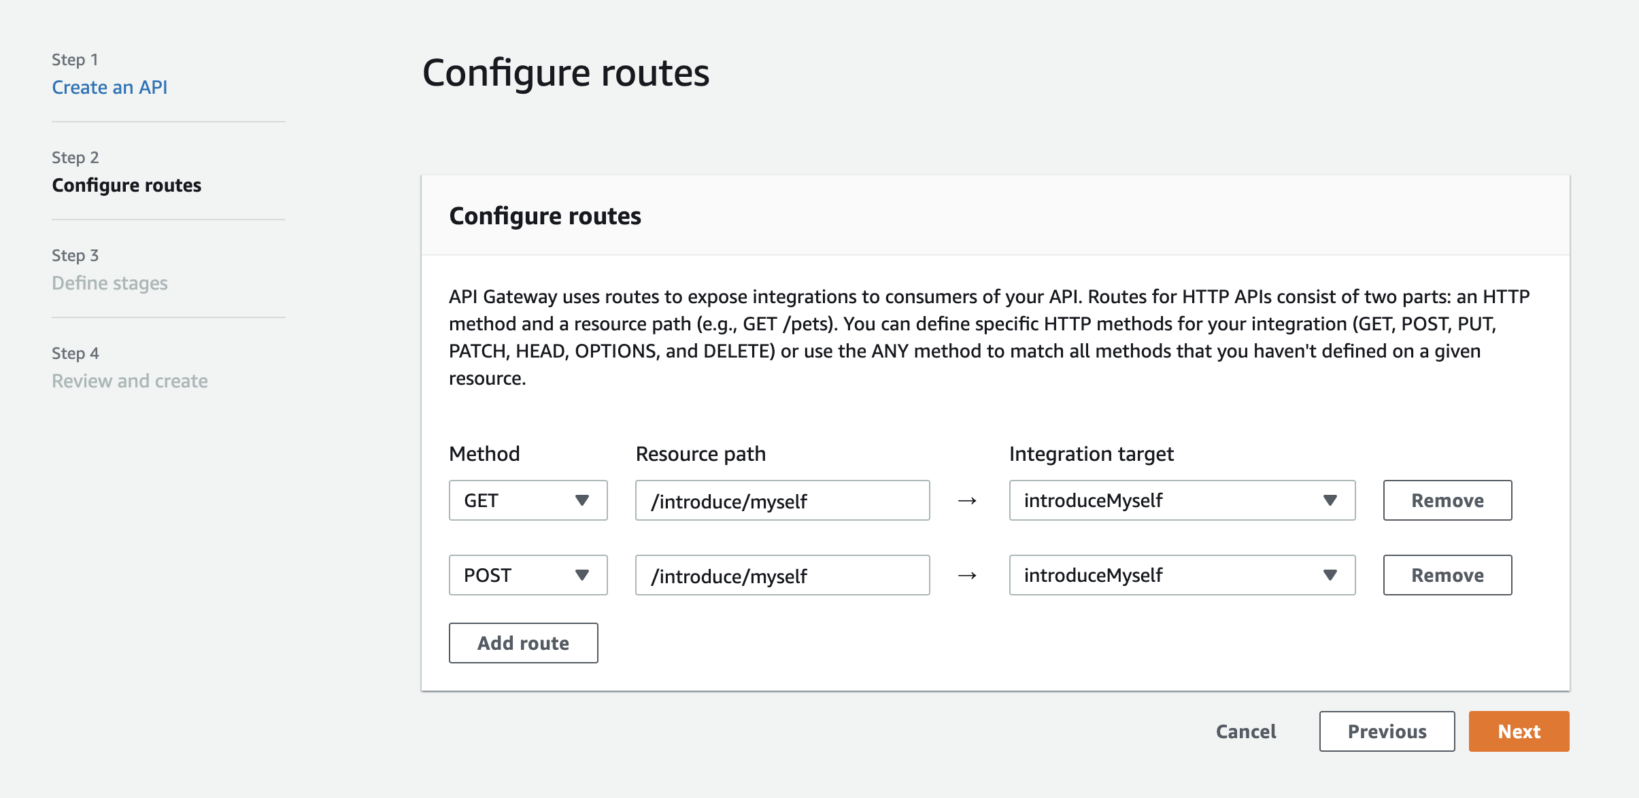Open the POST method dropdown
Image resolution: width=1639 pixels, height=798 pixels.
(x=528, y=575)
